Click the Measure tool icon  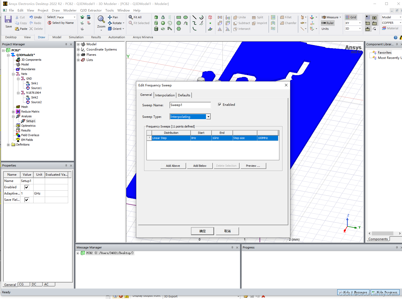(324, 17)
